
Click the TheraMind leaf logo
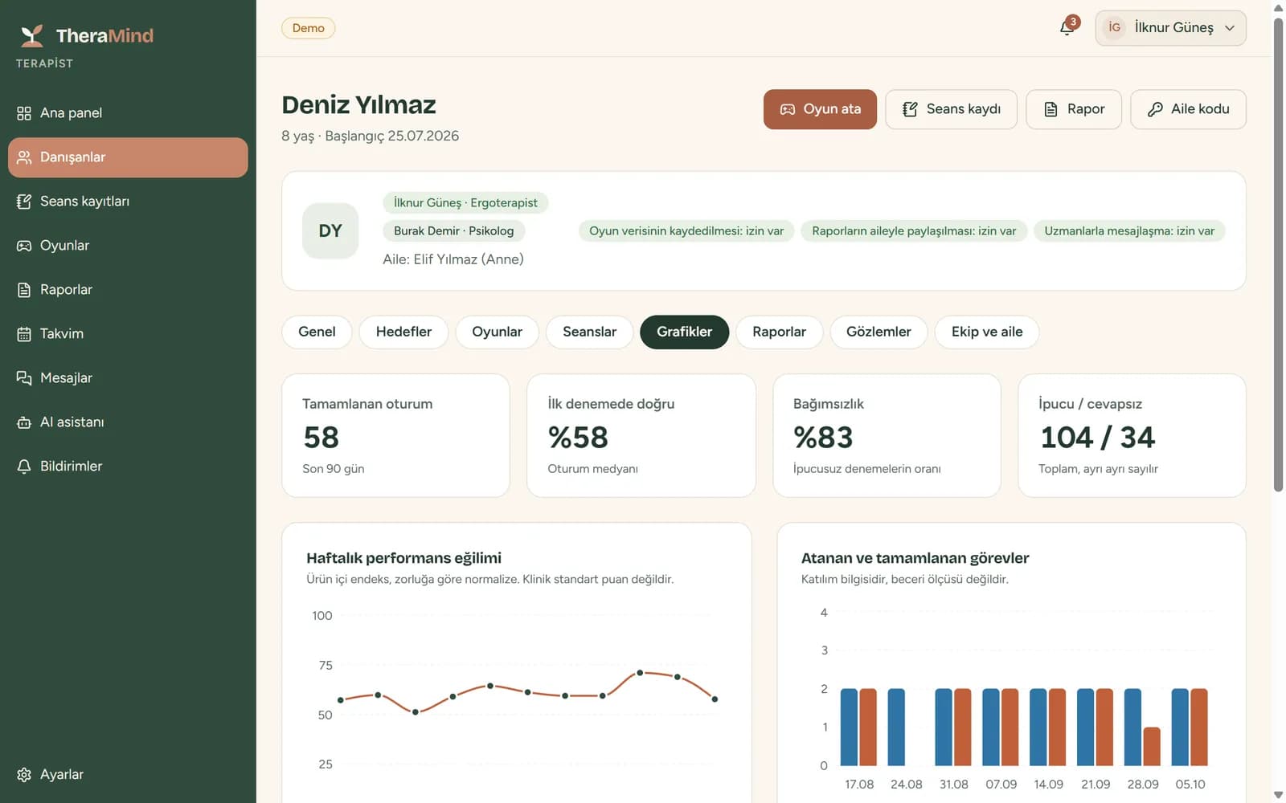[x=32, y=35]
